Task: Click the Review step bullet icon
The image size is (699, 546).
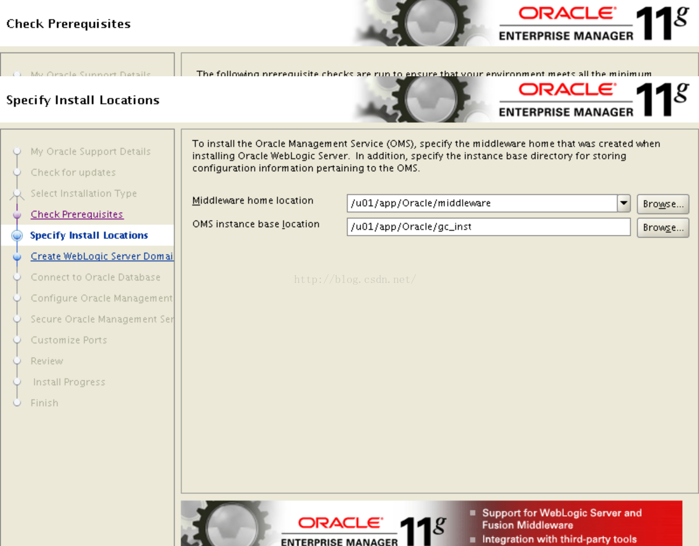Action: (x=17, y=361)
